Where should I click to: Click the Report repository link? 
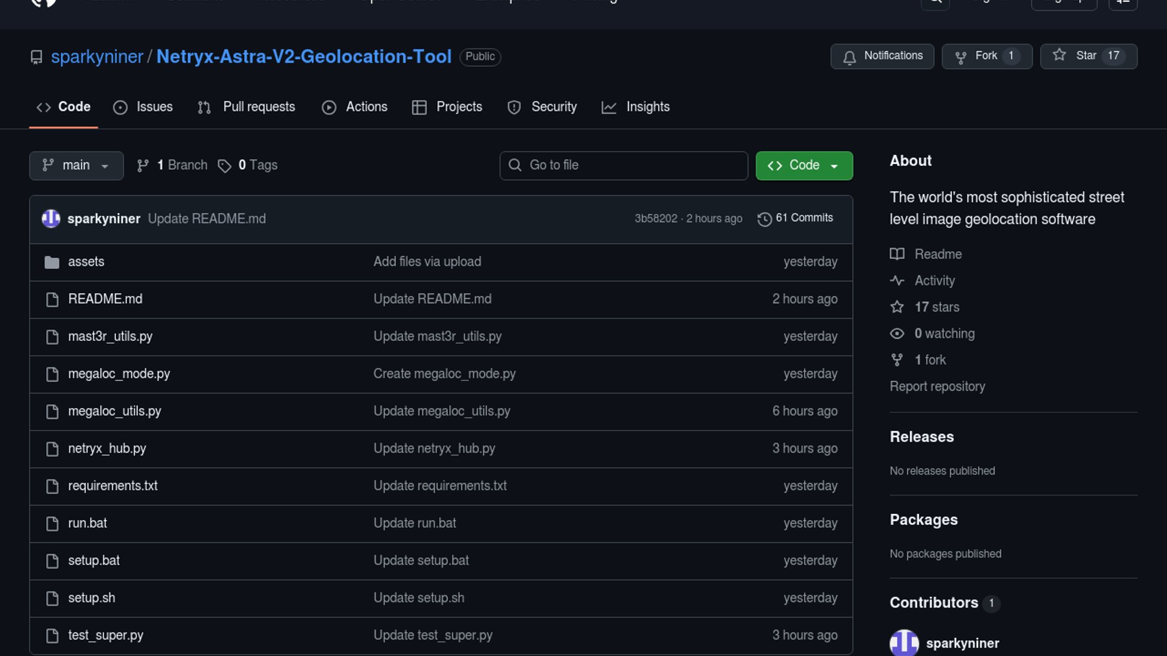[937, 386]
